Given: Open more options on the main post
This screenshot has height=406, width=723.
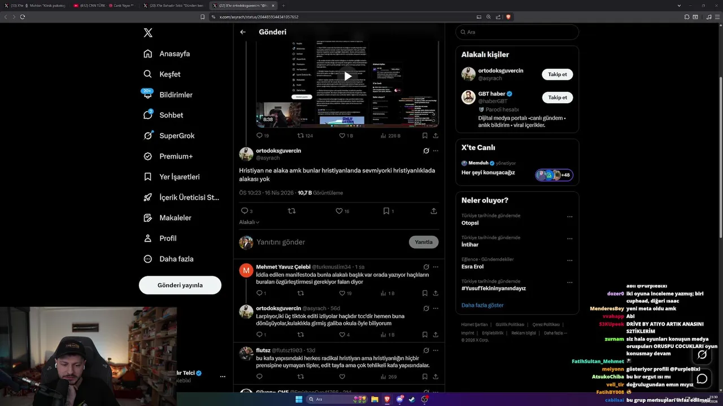Looking at the screenshot, I should pyautogui.click(x=435, y=151).
